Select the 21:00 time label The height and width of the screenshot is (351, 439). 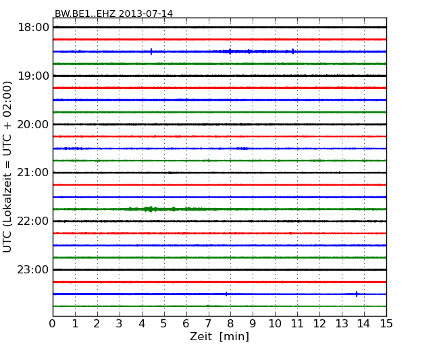(33, 173)
